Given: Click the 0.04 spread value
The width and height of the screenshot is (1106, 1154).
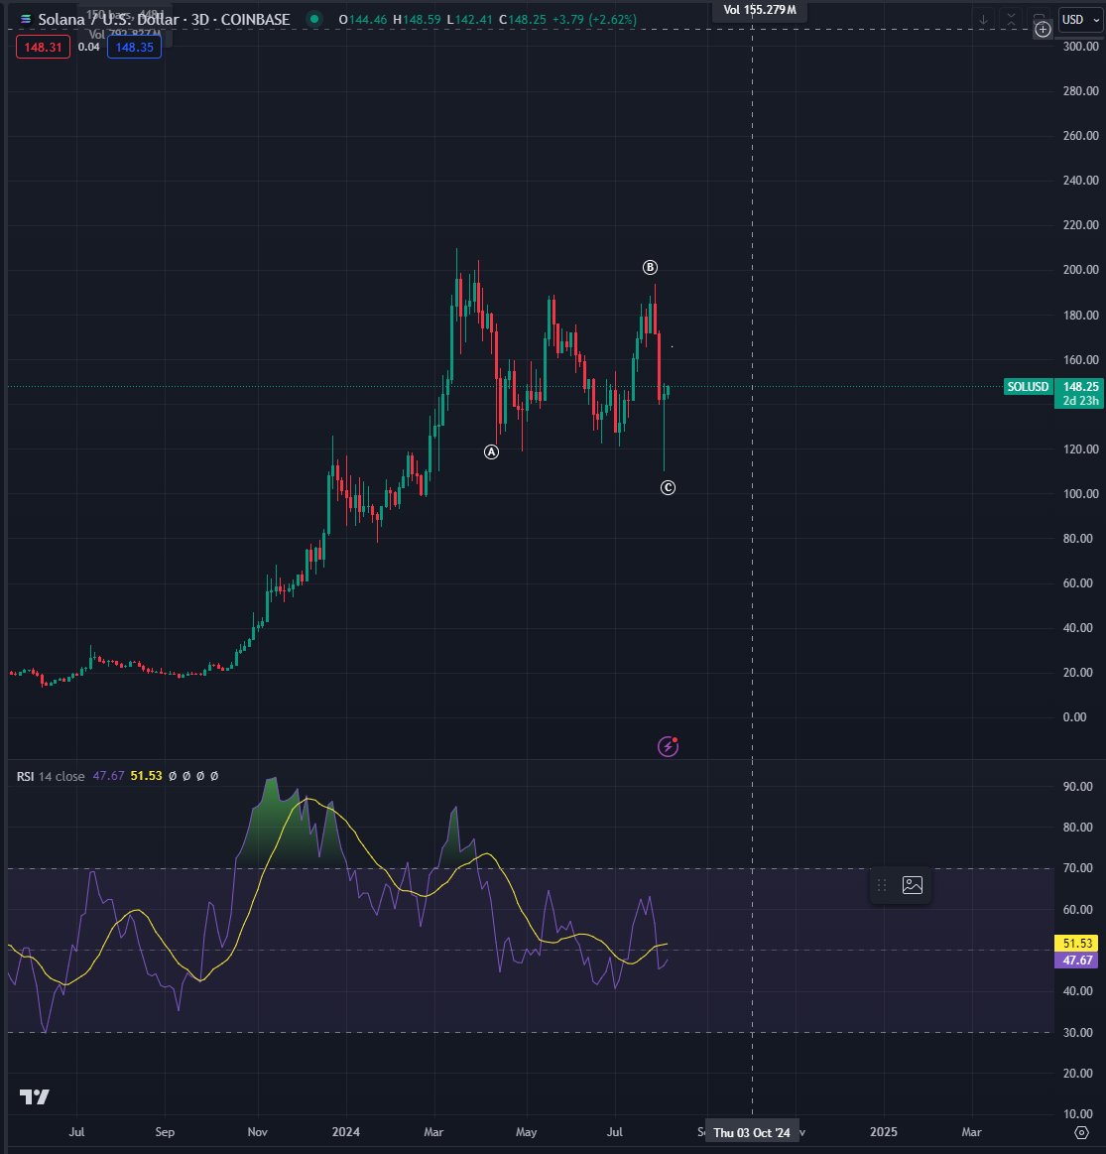Looking at the screenshot, I should point(89,47).
